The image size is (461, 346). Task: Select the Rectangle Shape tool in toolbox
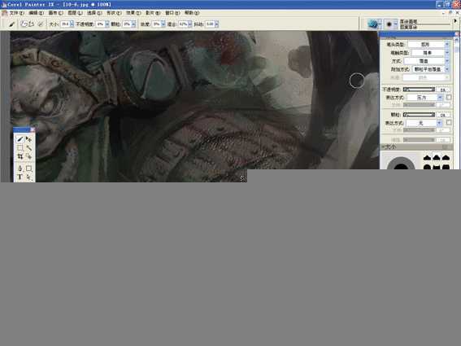(28, 169)
